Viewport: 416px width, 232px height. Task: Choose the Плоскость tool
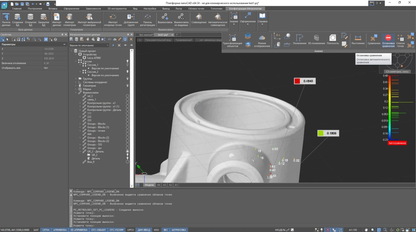pos(333,38)
